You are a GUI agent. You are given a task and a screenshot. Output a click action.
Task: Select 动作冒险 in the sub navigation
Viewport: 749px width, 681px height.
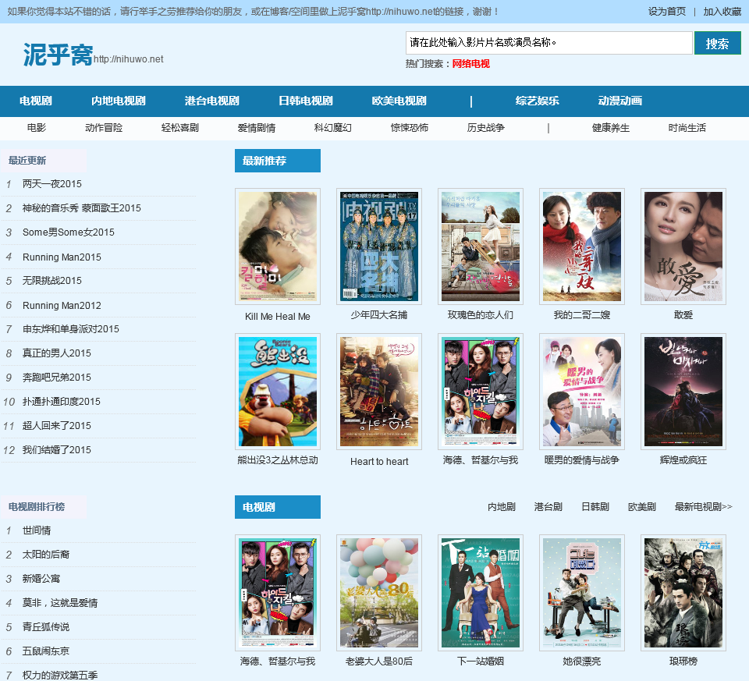(x=104, y=127)
